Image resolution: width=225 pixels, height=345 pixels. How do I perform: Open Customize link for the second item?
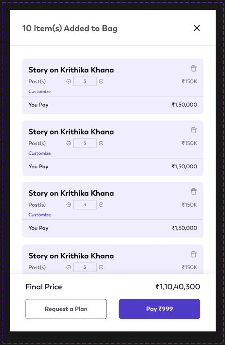[x=40, y=153]
